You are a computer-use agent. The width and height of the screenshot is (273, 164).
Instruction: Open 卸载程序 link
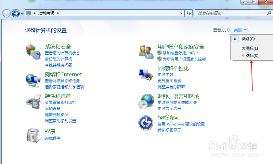click(x=53, y=138)
